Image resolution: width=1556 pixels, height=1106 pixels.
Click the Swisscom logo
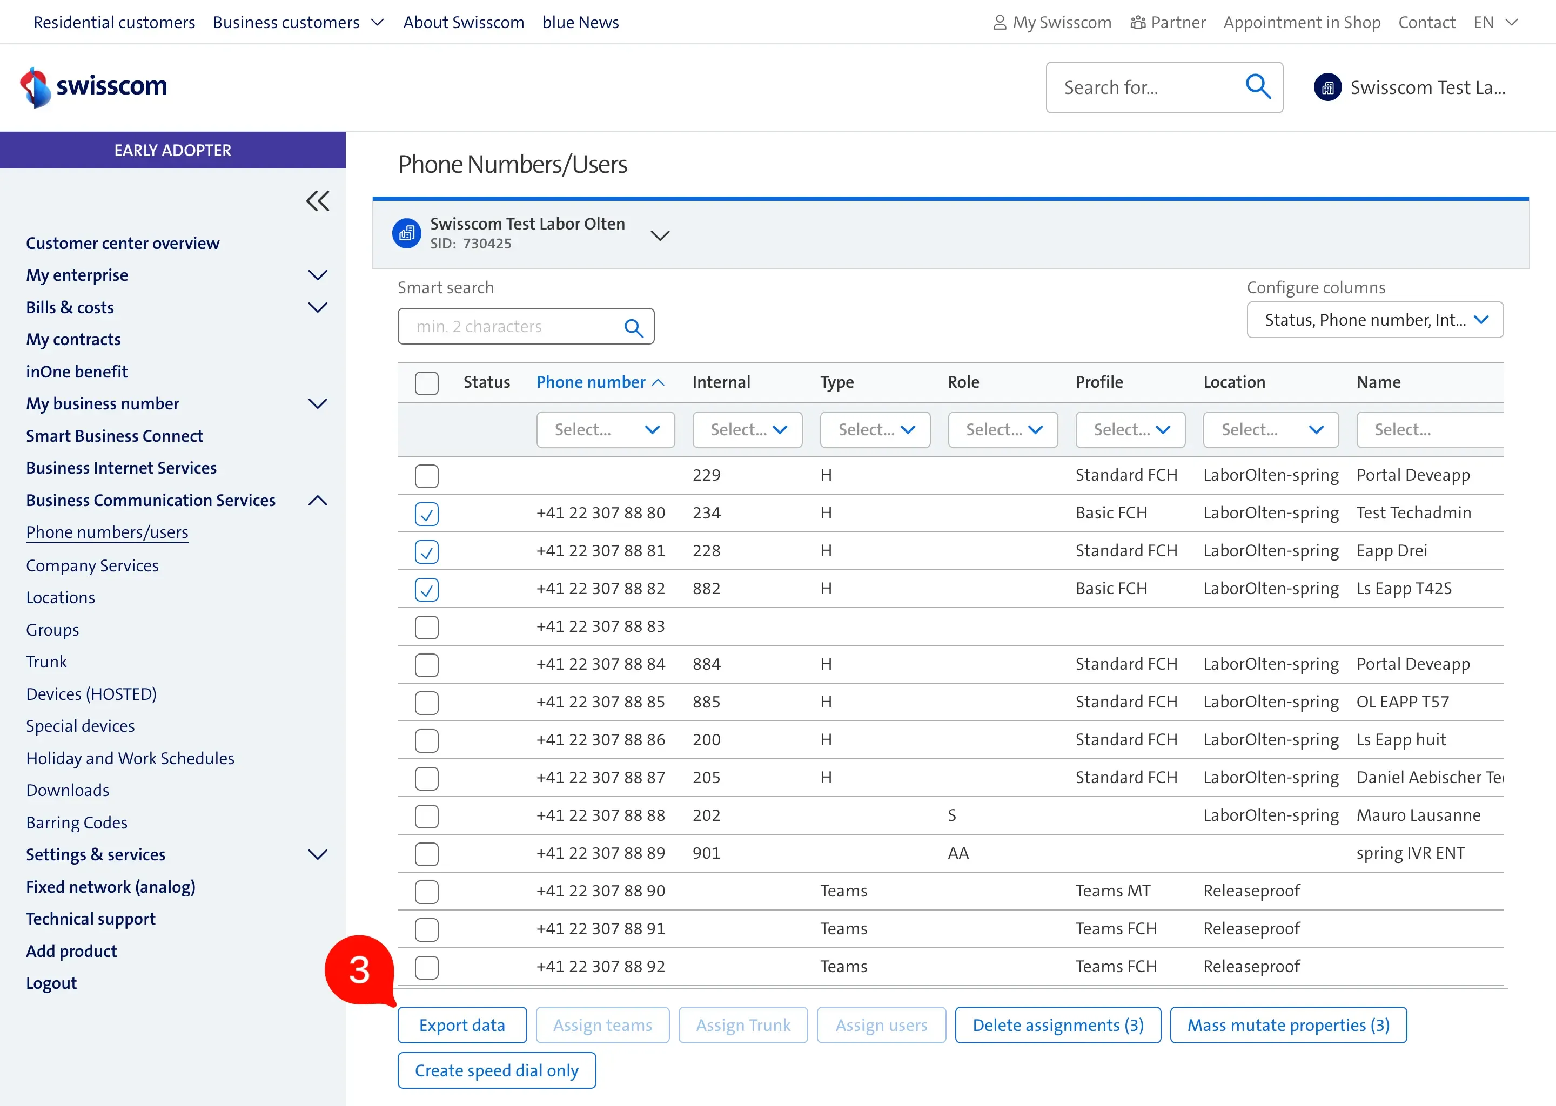[93, 87]
